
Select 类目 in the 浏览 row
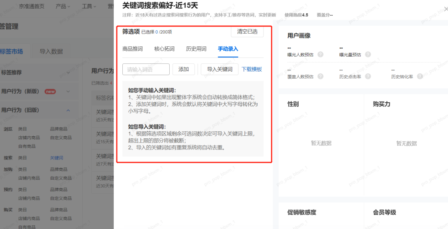click(x=22, y=129)
